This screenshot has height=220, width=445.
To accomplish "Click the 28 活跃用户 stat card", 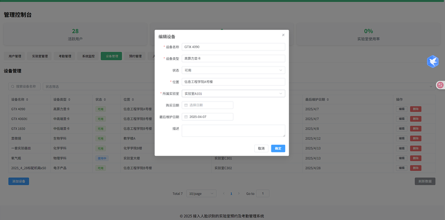I will pos(75,34).
